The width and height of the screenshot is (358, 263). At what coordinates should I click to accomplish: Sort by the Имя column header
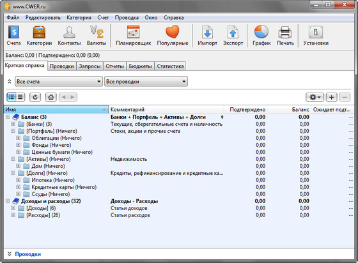point(56,110)
